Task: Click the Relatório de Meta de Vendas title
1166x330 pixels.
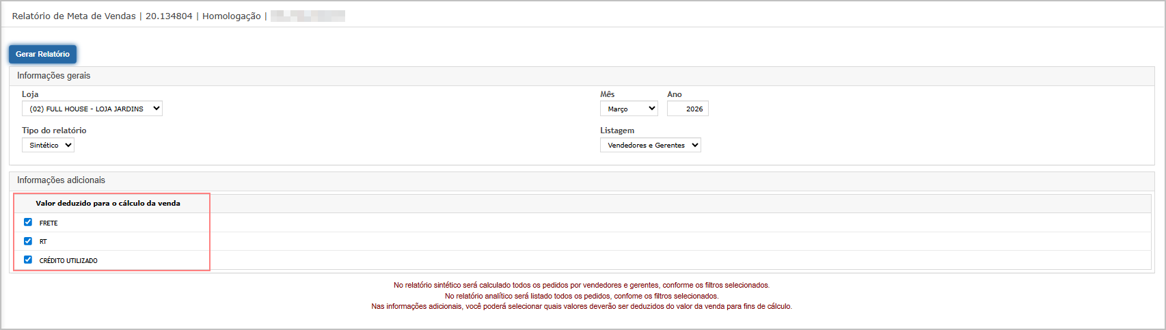Action: (74, 16)
